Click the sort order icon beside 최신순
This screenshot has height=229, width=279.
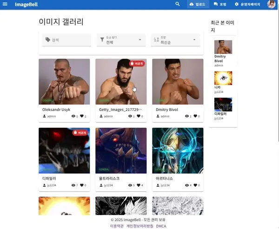coord(156,40)
